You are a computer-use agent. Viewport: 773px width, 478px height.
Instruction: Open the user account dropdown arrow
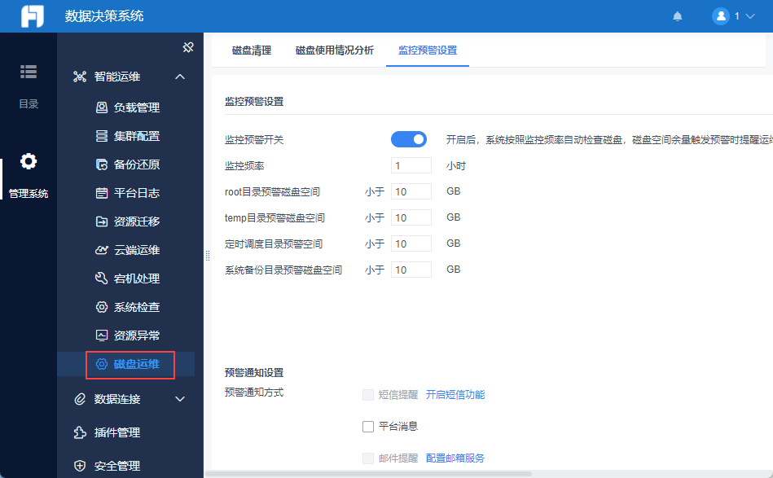tap(750, 16)
